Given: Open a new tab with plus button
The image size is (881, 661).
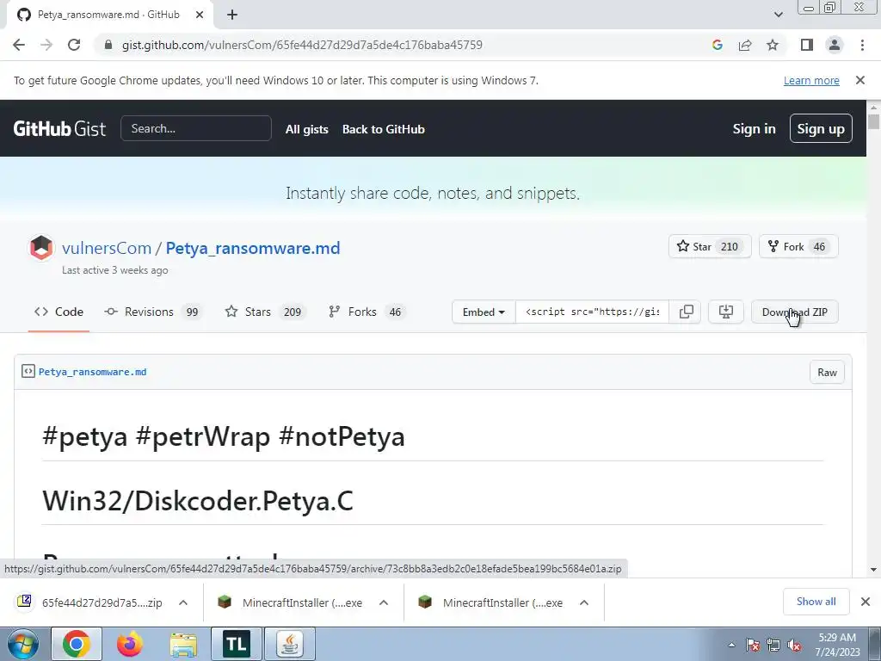Looking at the screenshot, I should (232, 15).
